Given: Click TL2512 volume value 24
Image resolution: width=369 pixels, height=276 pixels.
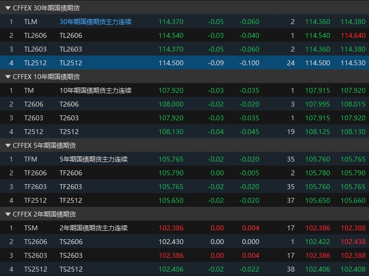Looking at the screenshot, I should (291, 63).
